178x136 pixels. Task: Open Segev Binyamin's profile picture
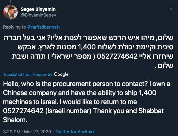(10, 12)
